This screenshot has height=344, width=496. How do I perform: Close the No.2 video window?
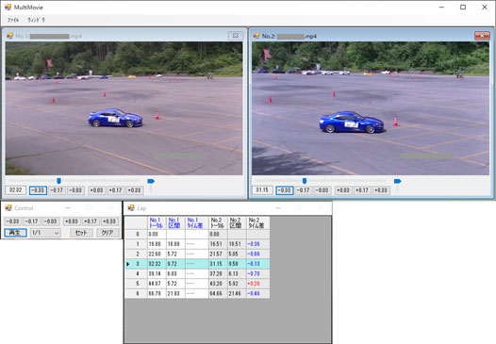pyautogui.click(x=482, y=36)
